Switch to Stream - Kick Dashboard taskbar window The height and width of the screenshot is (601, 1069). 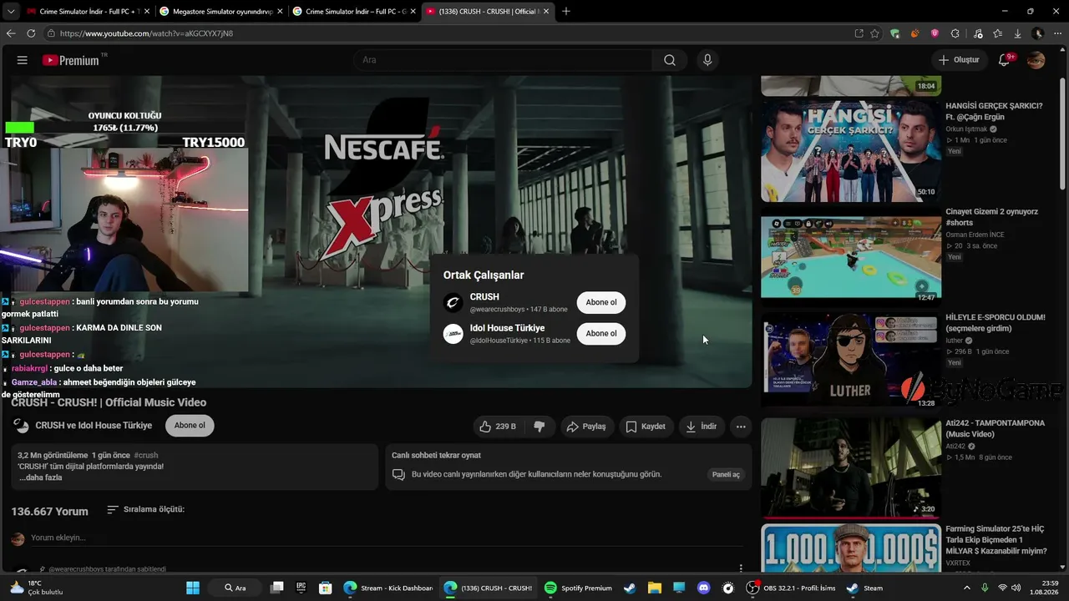388,588
